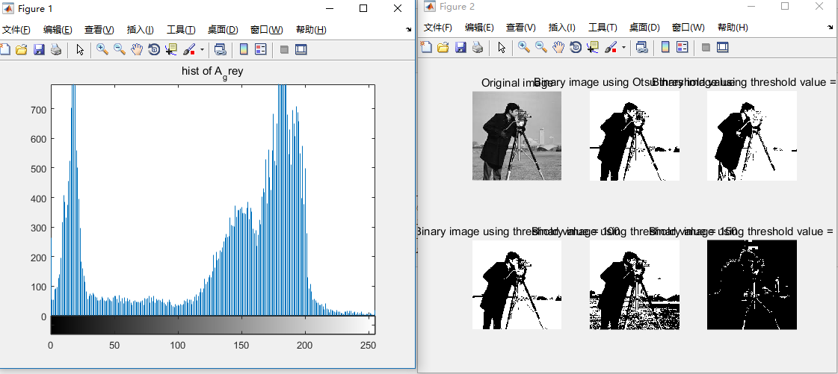
Task: Click Link Plot icon in Figure 1
Action: coord(221,49)
